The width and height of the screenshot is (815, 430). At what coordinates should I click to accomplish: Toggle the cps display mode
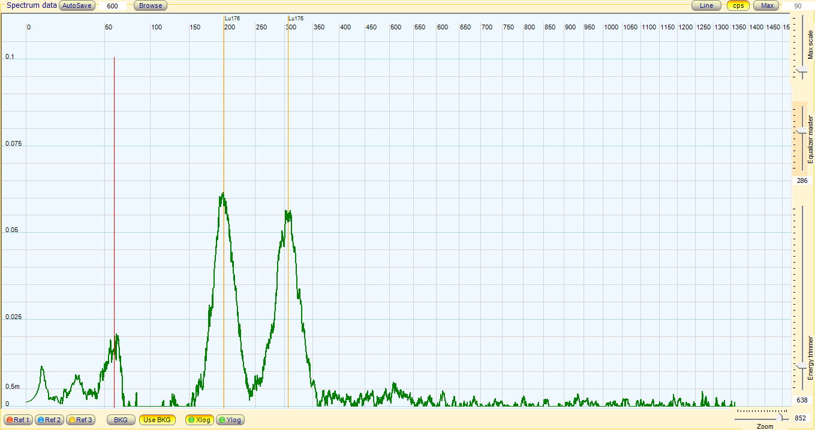tap(738, 5)
